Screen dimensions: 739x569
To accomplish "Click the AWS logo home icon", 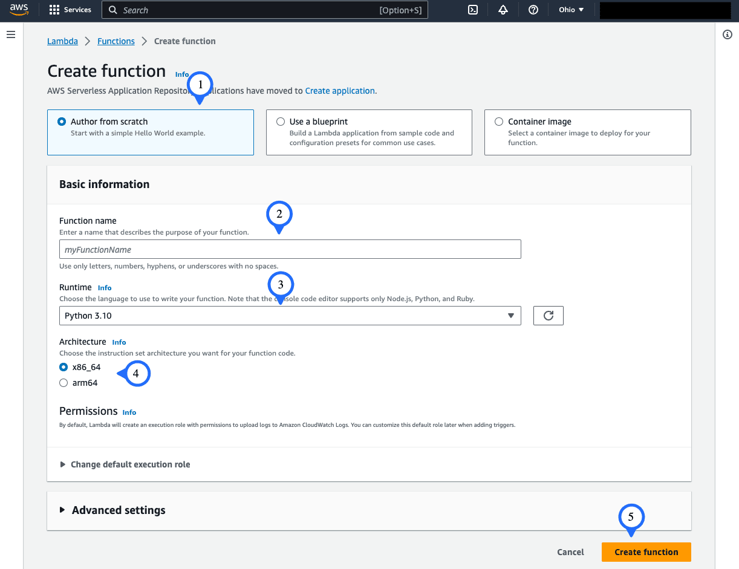I will pyautogui.click(x=19, y=10).
